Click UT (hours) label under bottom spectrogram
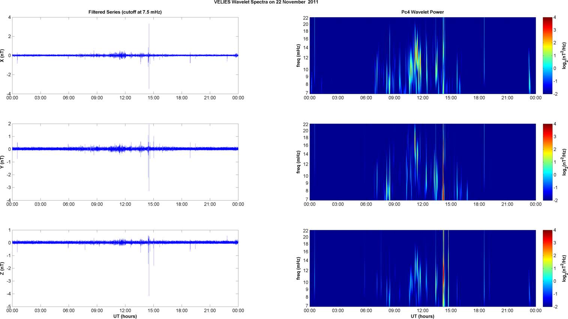 (x=423, y=316)
